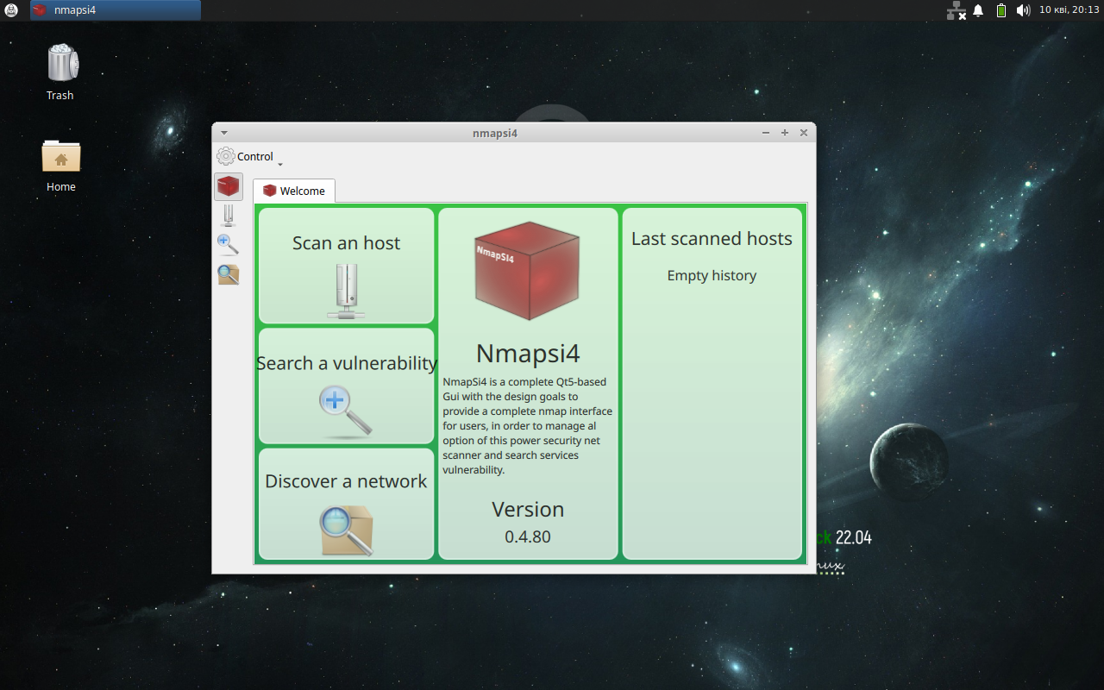Viewport: 1104px width, 690px height.
Task: Click the version number 0.4.80
Action: click(x=528, y=536)
